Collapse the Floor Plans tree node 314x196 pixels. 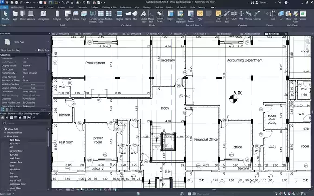[x=5, y=137]
